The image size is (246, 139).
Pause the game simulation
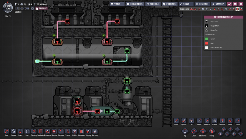click(x=17, y=8)
